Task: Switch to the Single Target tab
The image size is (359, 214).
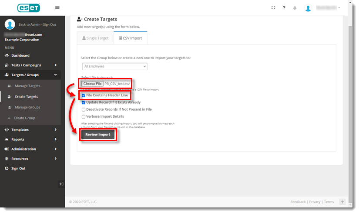Action: click(95, 38)
